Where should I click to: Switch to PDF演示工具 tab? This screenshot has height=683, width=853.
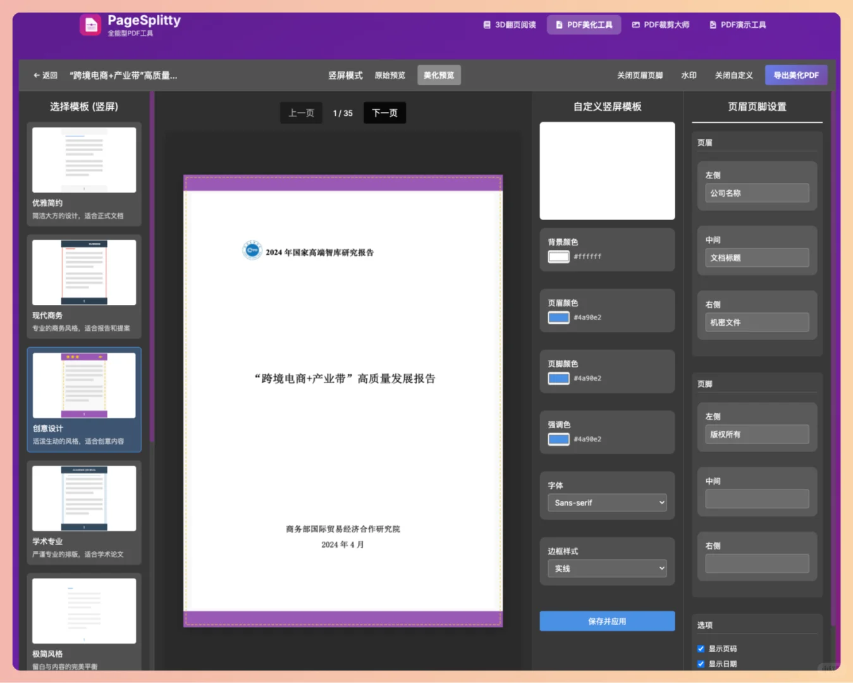point(737,25)
